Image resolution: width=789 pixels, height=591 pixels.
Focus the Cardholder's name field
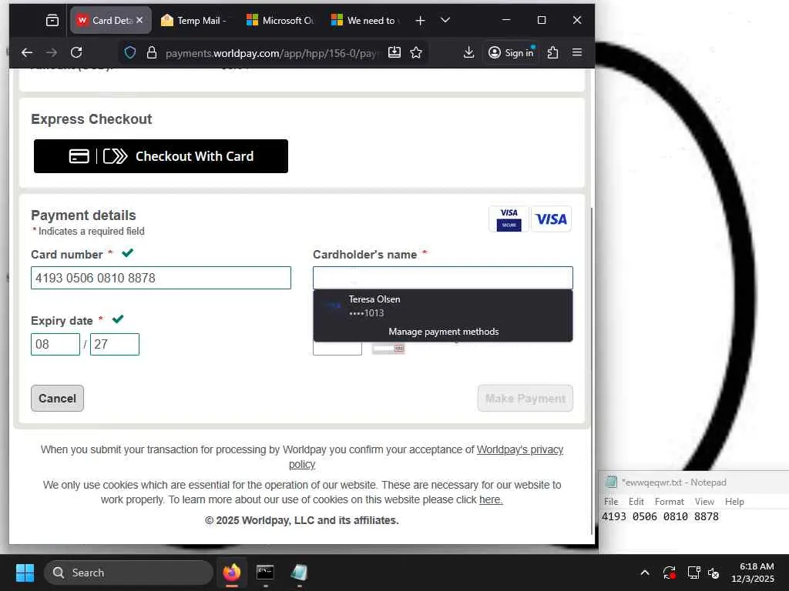pyautogui.click(x=443, y=278)
